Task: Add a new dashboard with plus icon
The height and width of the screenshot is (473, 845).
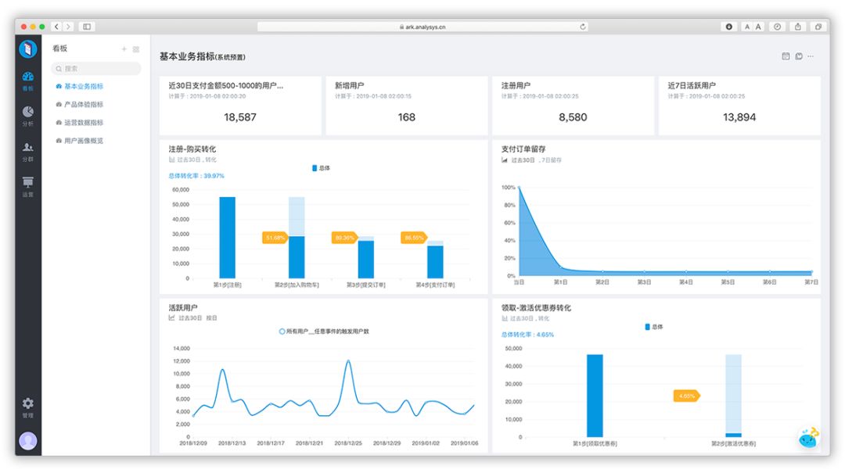Action: 124,49
